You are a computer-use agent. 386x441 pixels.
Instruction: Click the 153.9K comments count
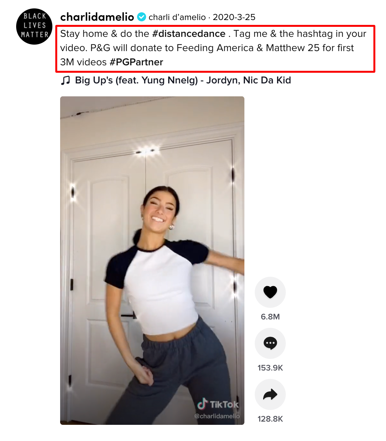[270, 368]
